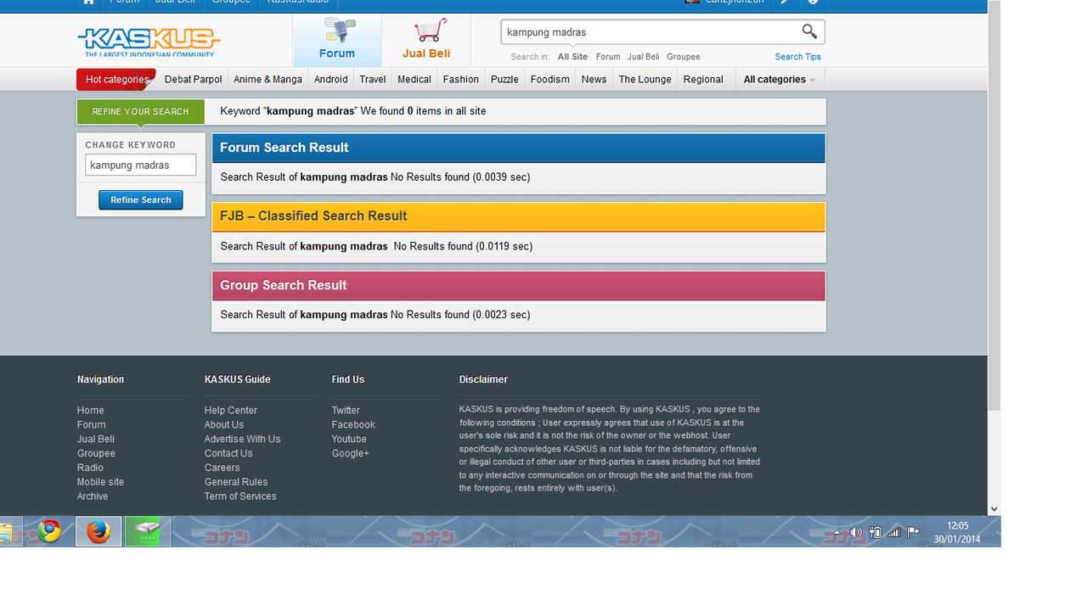Image resolution: width=1087 pixels, height=611 pixels.
Task: Set search scope to All Site
Action: pyautogui.click(x=572, y=57)
